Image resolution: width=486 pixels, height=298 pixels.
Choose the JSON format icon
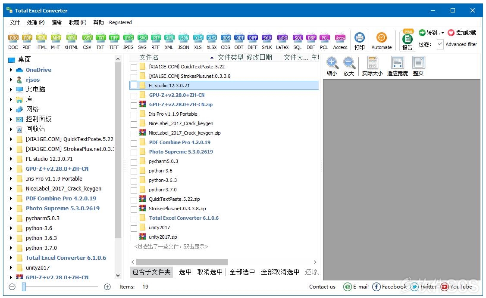[184, 41]
